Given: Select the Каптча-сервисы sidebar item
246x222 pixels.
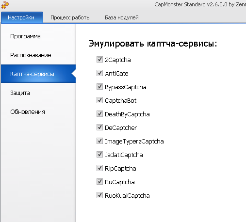Looking at the screenshot, I should 38,74.
